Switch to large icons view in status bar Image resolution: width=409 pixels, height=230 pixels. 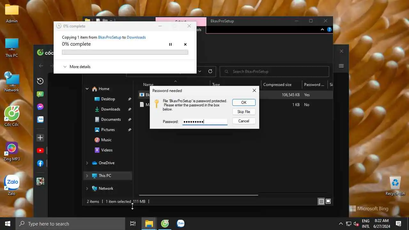pyautogui.click(x=328, y=201)
